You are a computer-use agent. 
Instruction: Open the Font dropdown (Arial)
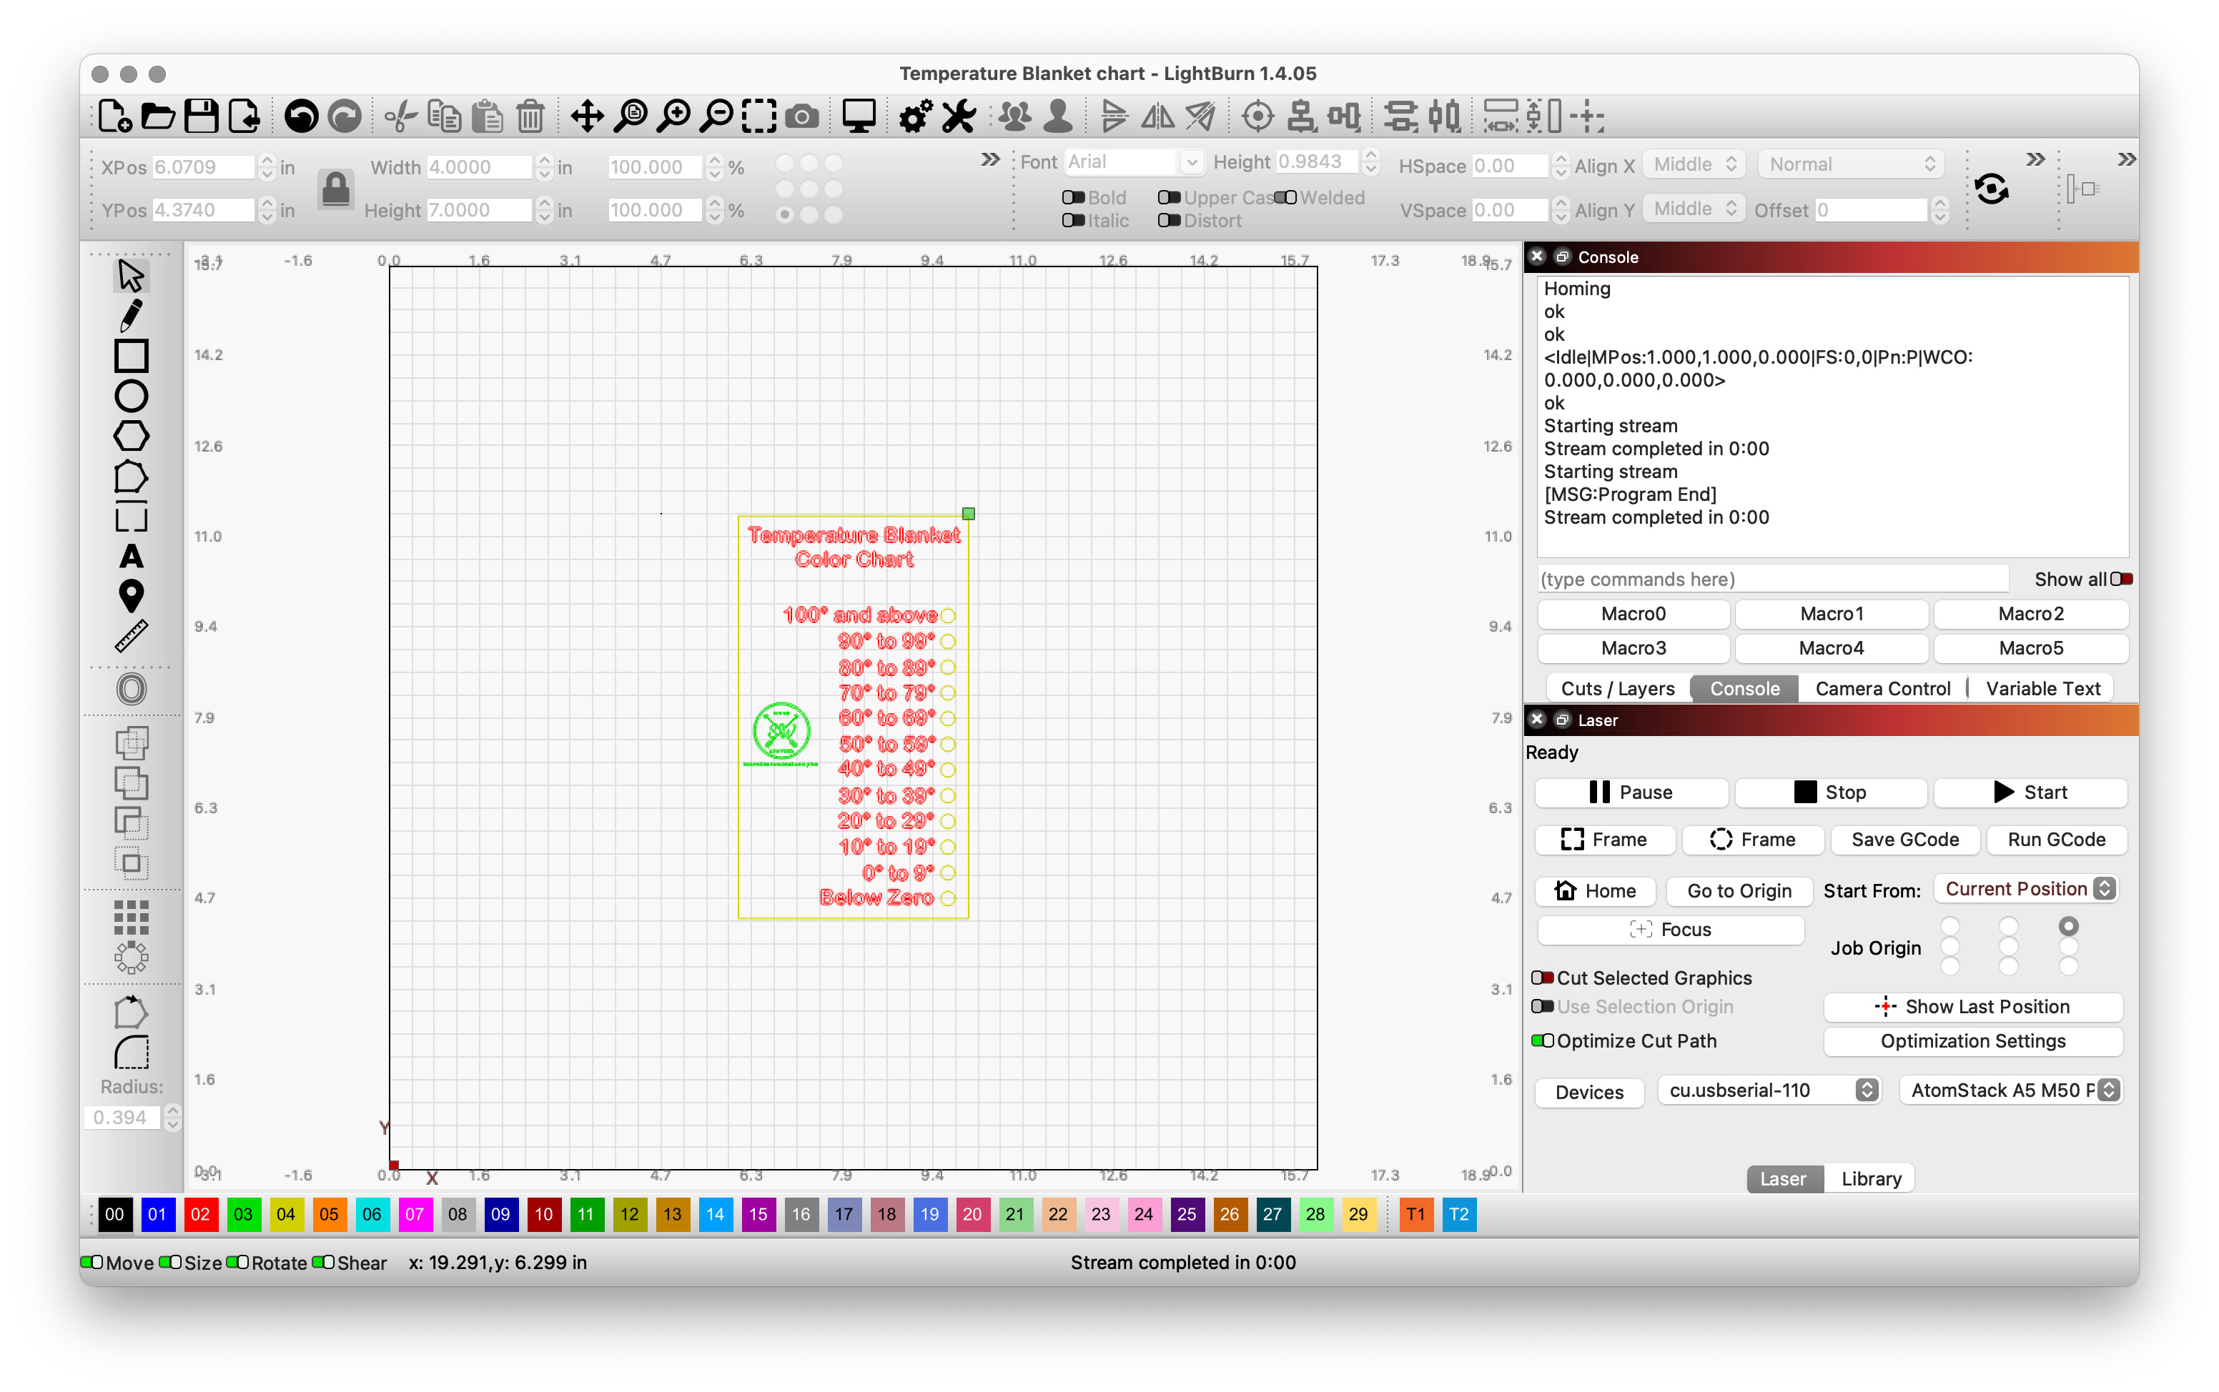click(x=1135, y=162)
